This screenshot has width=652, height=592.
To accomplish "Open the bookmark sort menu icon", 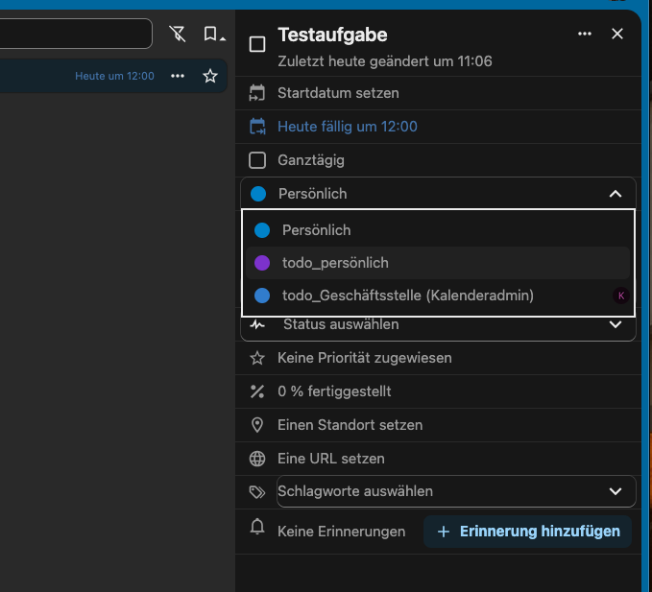I will click(x=213, y=35).
